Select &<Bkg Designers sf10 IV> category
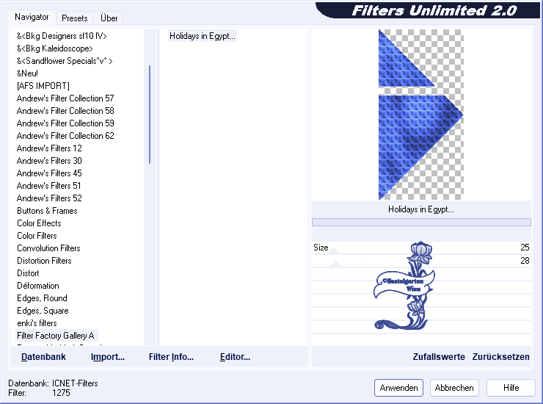Screen dimensions: 543x404 pos(62,36)
